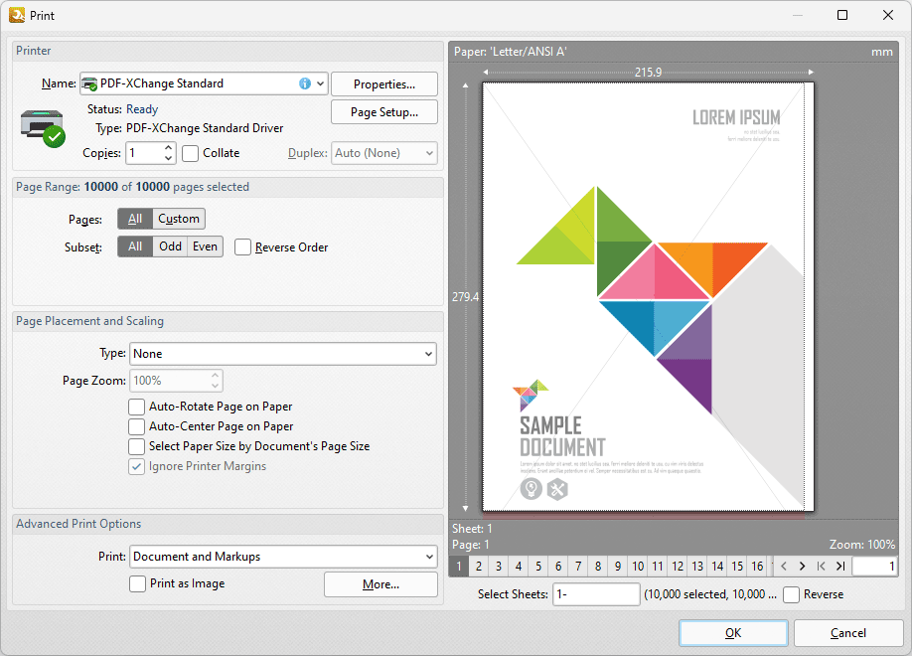Click the 'Ready' status text
Screen dimensions: 912x656
click(142, 109)
